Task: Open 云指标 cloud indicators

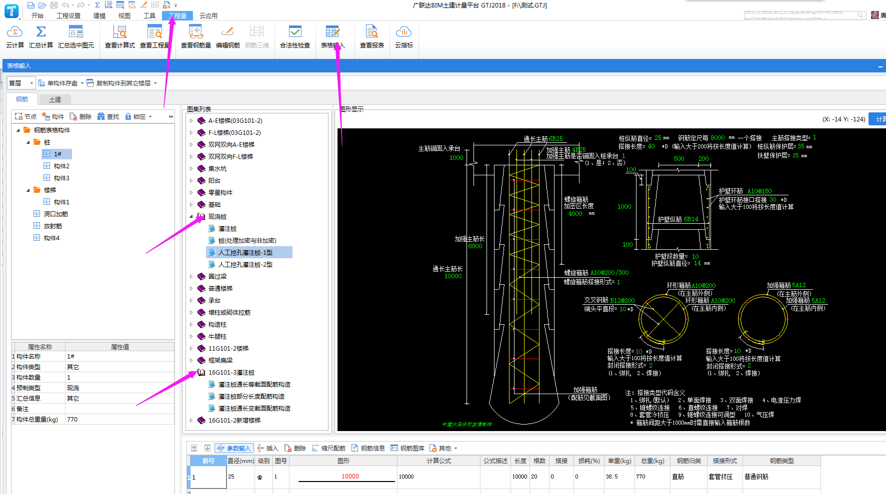Action: [404, 37]
